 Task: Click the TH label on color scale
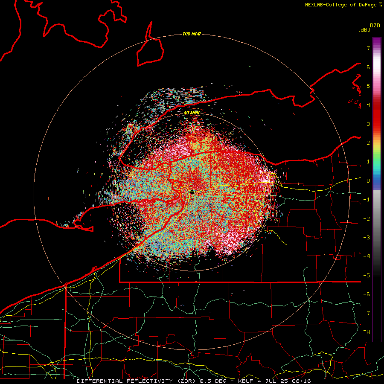(x=367, y=332)
